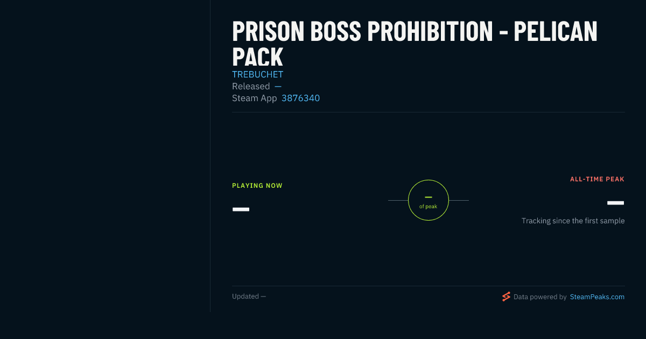Click the SteamPeaks orange logo icon
This screenshot has width=646, height=339.
(506, 296)
